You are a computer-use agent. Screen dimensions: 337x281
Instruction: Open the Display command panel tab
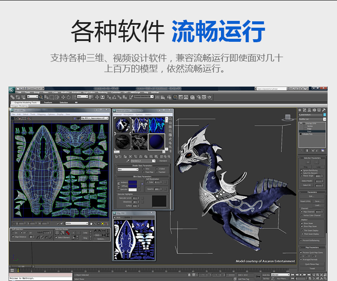[319, 110]
